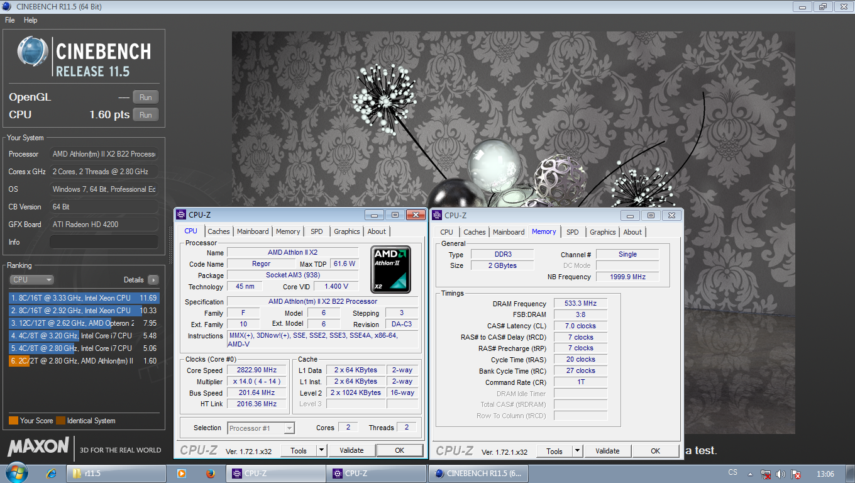
Task: Open Tools dropdown arrow in right CPU-Z
Action: [577, 451]
